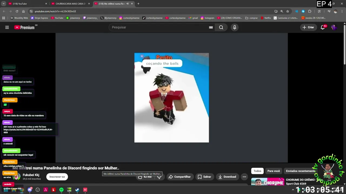
Task: Bookmark this page with the star icon
Action: [288, 11]
